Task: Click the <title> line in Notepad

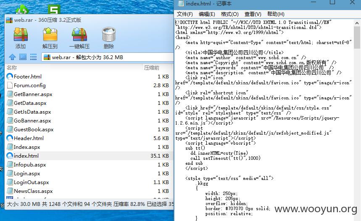Action: [235, 52]
